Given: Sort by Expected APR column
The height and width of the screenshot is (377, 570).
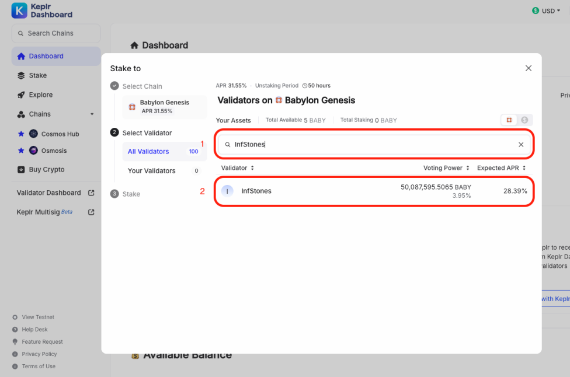Looking at the screenshot, I should pyautogui.click(x=502, y=168).
